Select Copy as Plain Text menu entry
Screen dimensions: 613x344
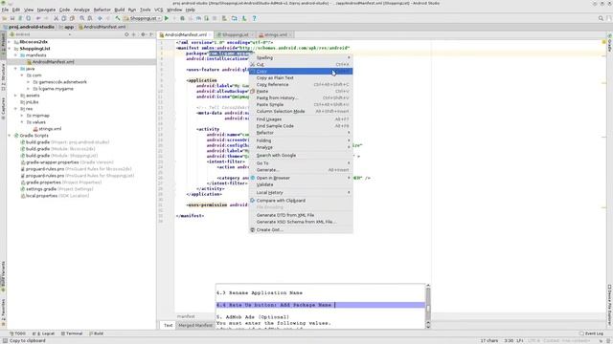pyautogui.click(x=301, y=78)
